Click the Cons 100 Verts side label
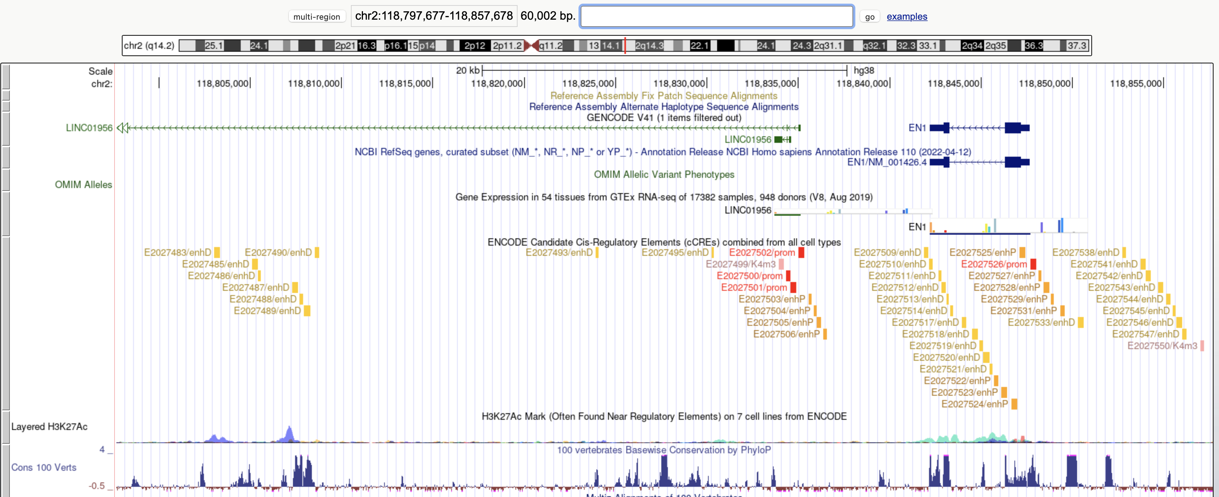The image size is (1219, 497). pos(43,467)
